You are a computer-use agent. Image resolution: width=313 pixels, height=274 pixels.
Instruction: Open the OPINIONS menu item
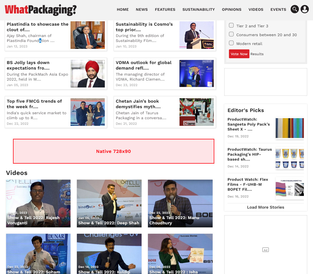pos(231,9)
